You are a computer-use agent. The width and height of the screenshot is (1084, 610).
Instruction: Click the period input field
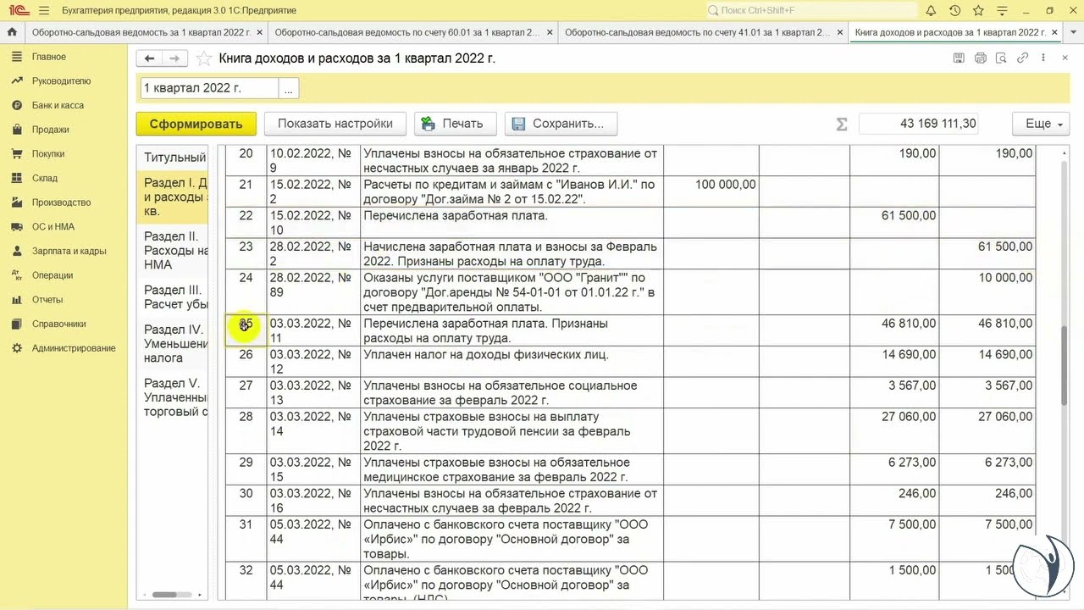pos(209,88)
